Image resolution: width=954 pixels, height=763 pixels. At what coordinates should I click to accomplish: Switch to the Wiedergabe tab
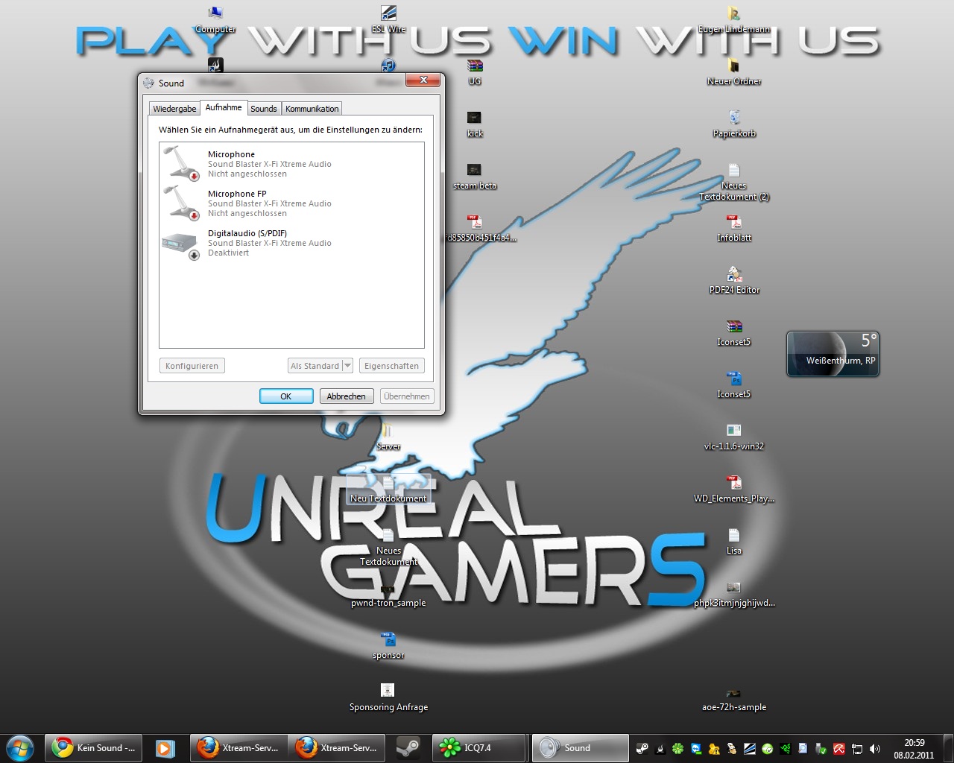pyautogui.click(x=174, y=109)
